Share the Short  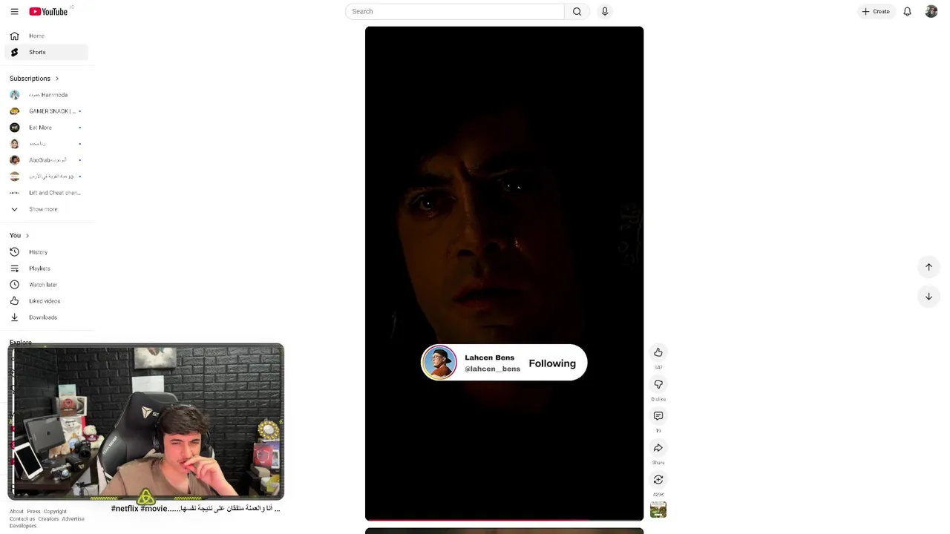coord(658,448)
